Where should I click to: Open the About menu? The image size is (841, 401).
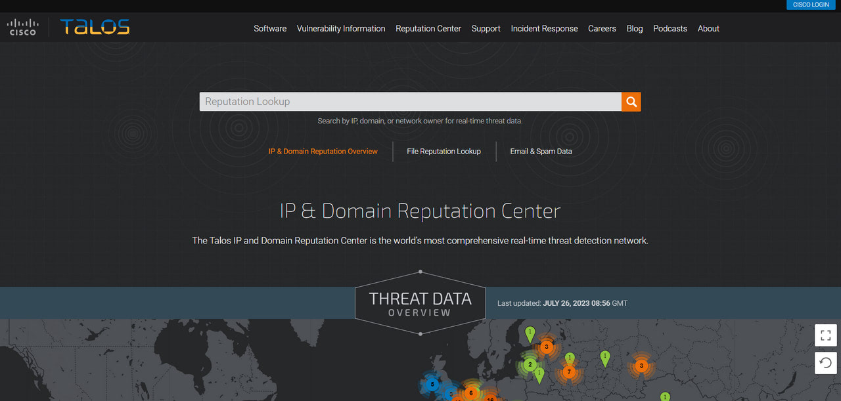(708, 28)
